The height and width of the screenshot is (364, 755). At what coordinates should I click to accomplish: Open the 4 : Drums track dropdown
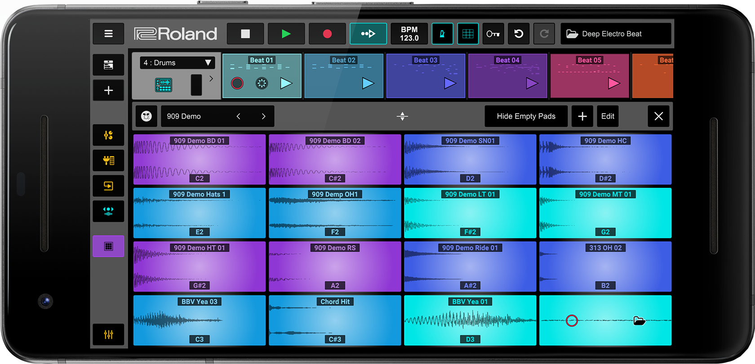tap(177, 63)
